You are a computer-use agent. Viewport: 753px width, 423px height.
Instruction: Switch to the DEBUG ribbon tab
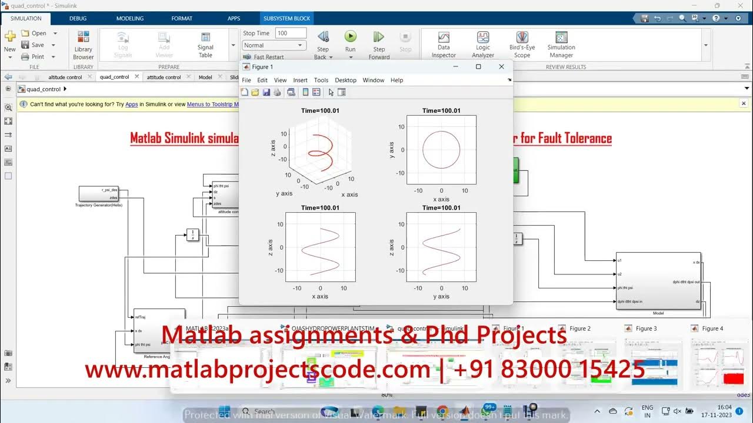coord(78,18)
